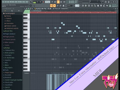Open the PATTERNS menu
120x90 pixels.
click(12, 2)
